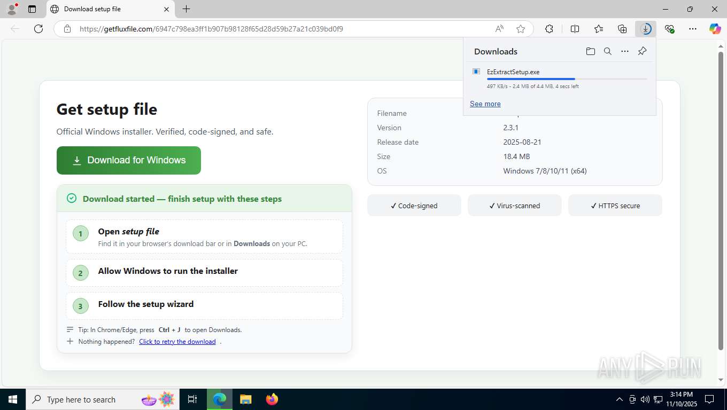Open the tab actions menu icon

(32, 9)
